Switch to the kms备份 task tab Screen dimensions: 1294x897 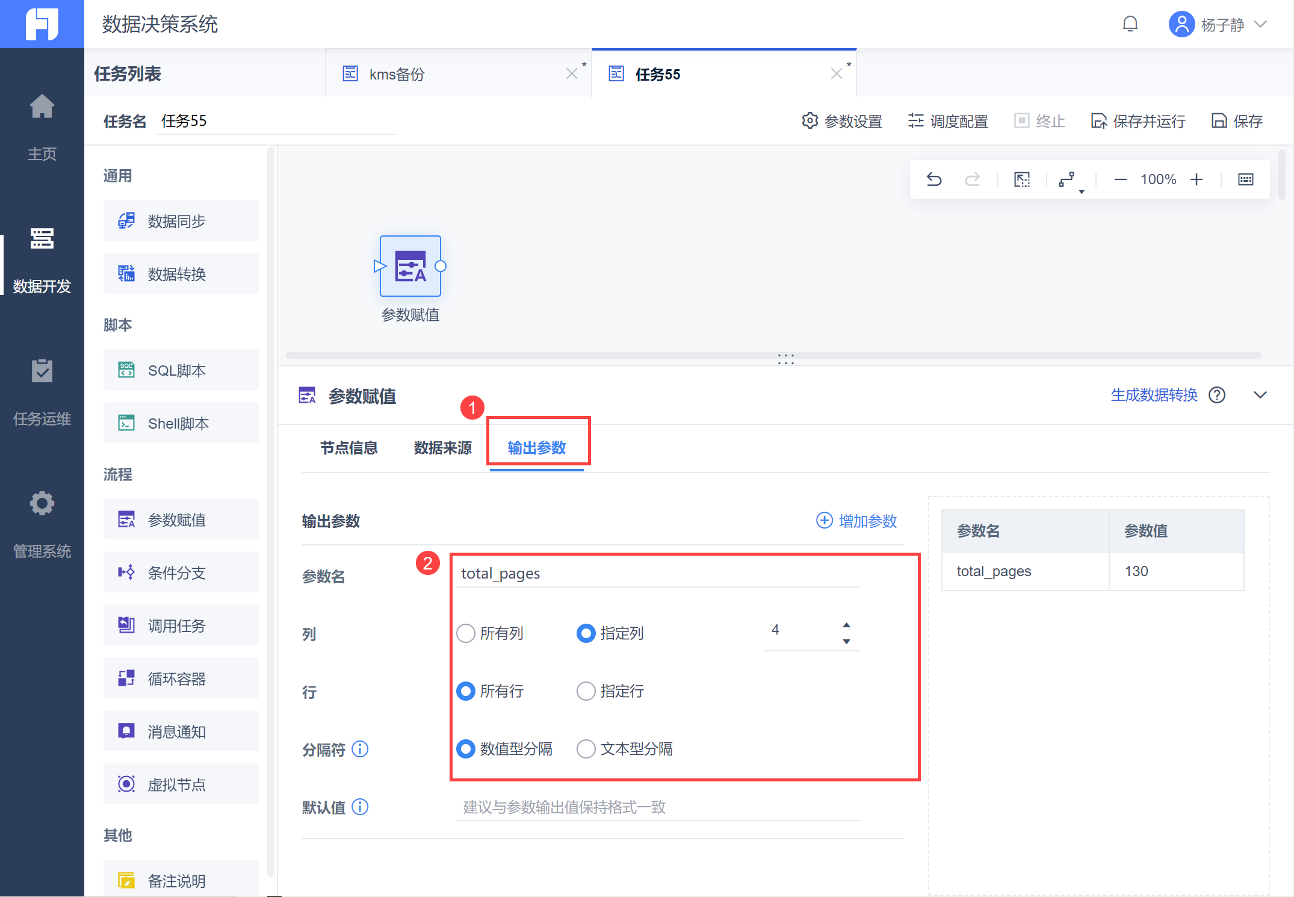397,74
